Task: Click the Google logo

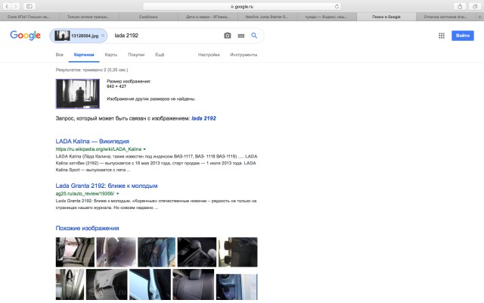Action: pos(25,36)
